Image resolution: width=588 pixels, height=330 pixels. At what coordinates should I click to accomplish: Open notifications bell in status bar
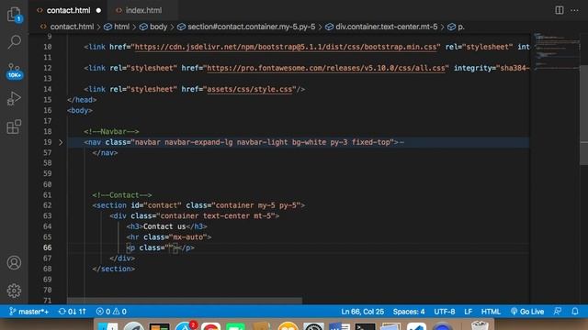(575, 312)
